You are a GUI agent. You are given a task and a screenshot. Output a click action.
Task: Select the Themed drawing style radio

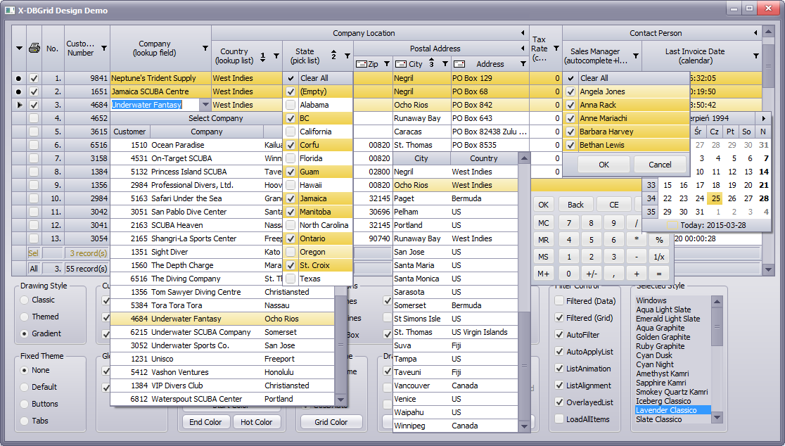pyautogui.click(x=25, y=317)
